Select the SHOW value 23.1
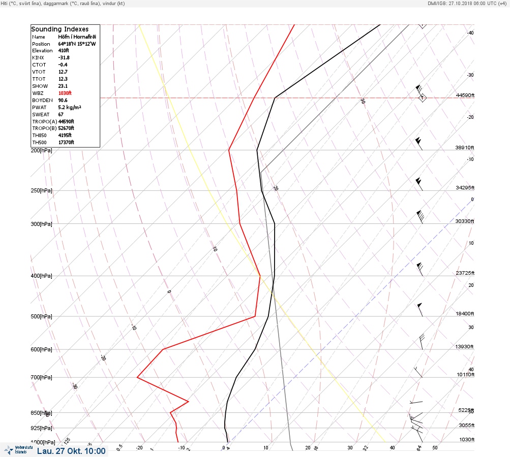510x457 pixels. pos(63,86)
